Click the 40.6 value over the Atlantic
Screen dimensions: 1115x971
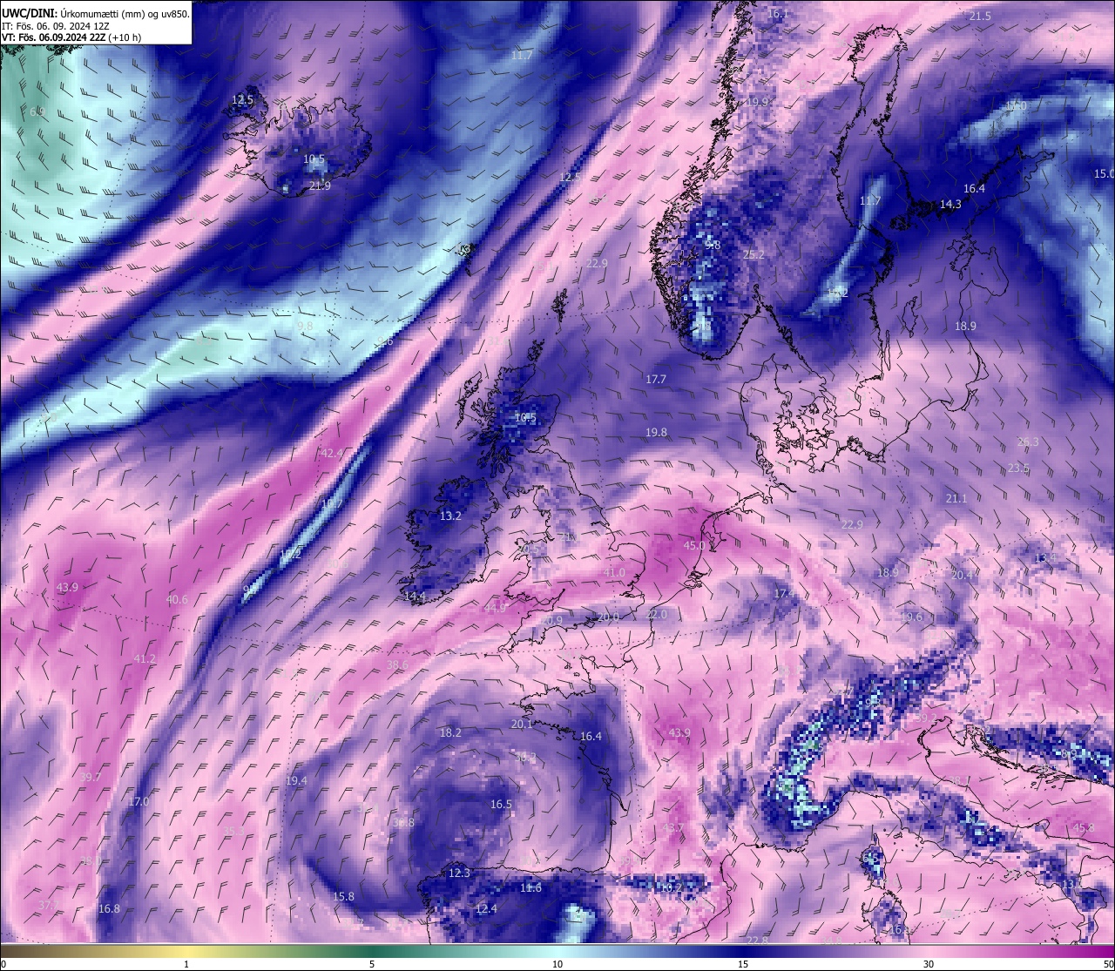pos(177,599)
